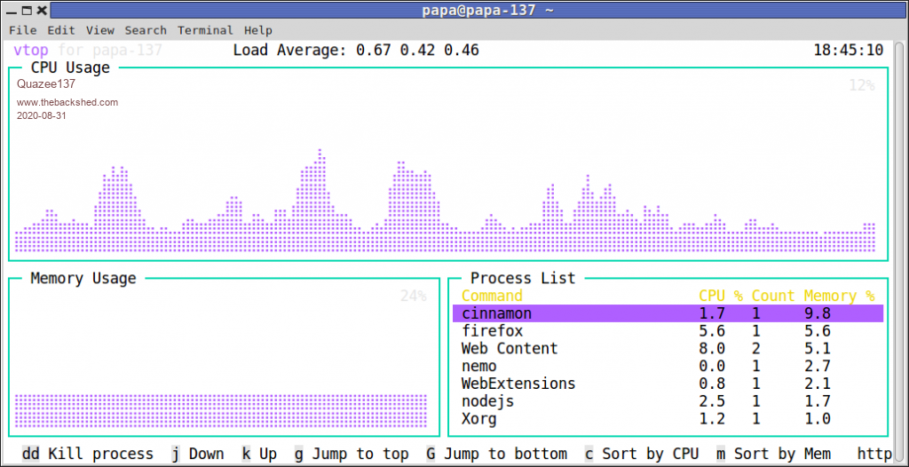The width and height of the screenshot is (909, 467).
Task: Open the File menu
Action: click(22, 30)
